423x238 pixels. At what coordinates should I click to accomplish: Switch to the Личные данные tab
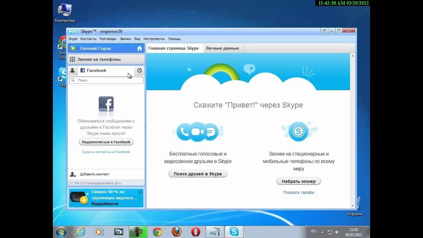click(x=222, y=48)
